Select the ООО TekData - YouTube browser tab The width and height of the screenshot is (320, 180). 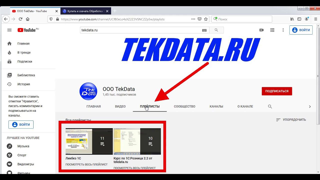[x=35, y=11]
